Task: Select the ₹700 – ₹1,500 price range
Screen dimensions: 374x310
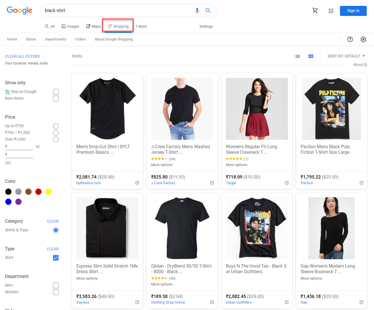Action: click(56, 133)
